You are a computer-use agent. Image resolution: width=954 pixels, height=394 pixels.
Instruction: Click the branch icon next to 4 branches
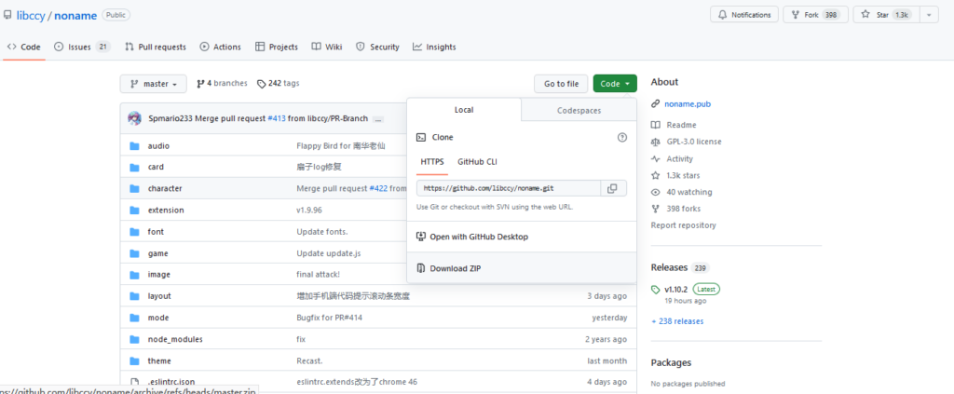pyautogui.click(x=200, y=84)
